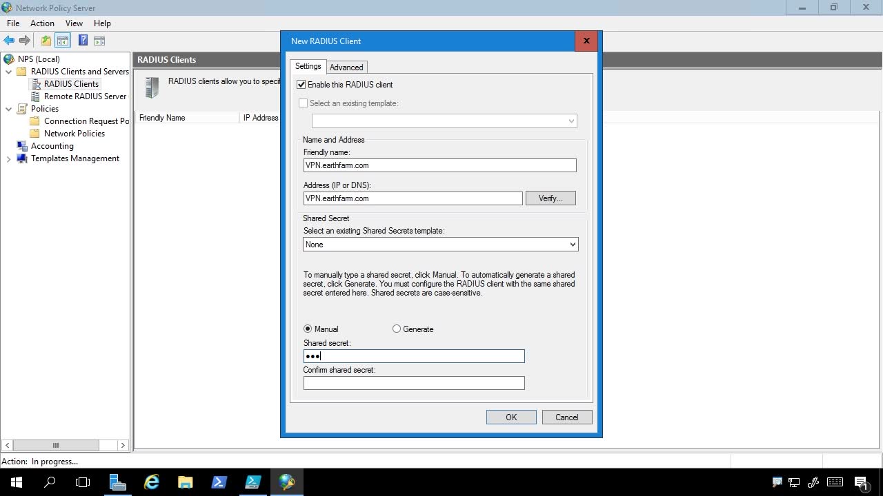Open File Explorer from the taskbar
The width and height of the screenshot is (883, 496).
pos(185,482)
